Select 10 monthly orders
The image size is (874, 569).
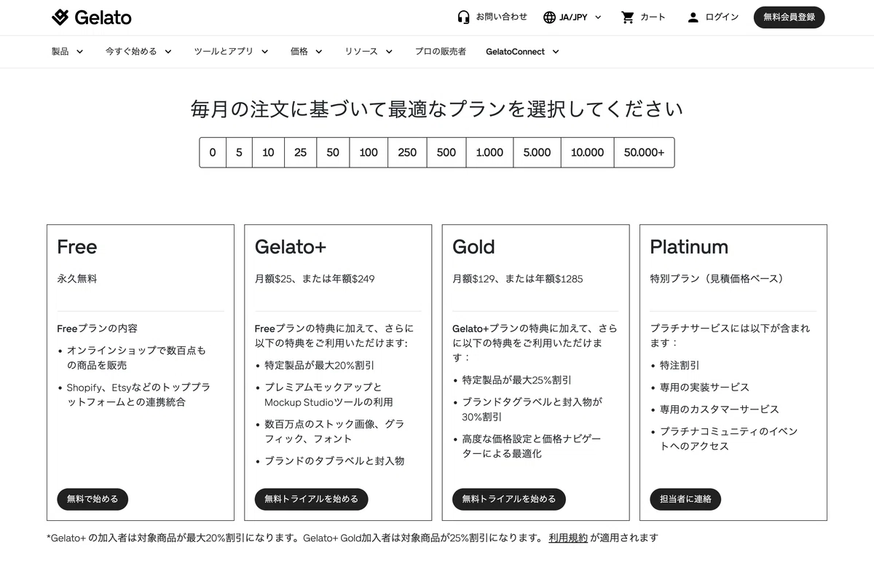268,152
